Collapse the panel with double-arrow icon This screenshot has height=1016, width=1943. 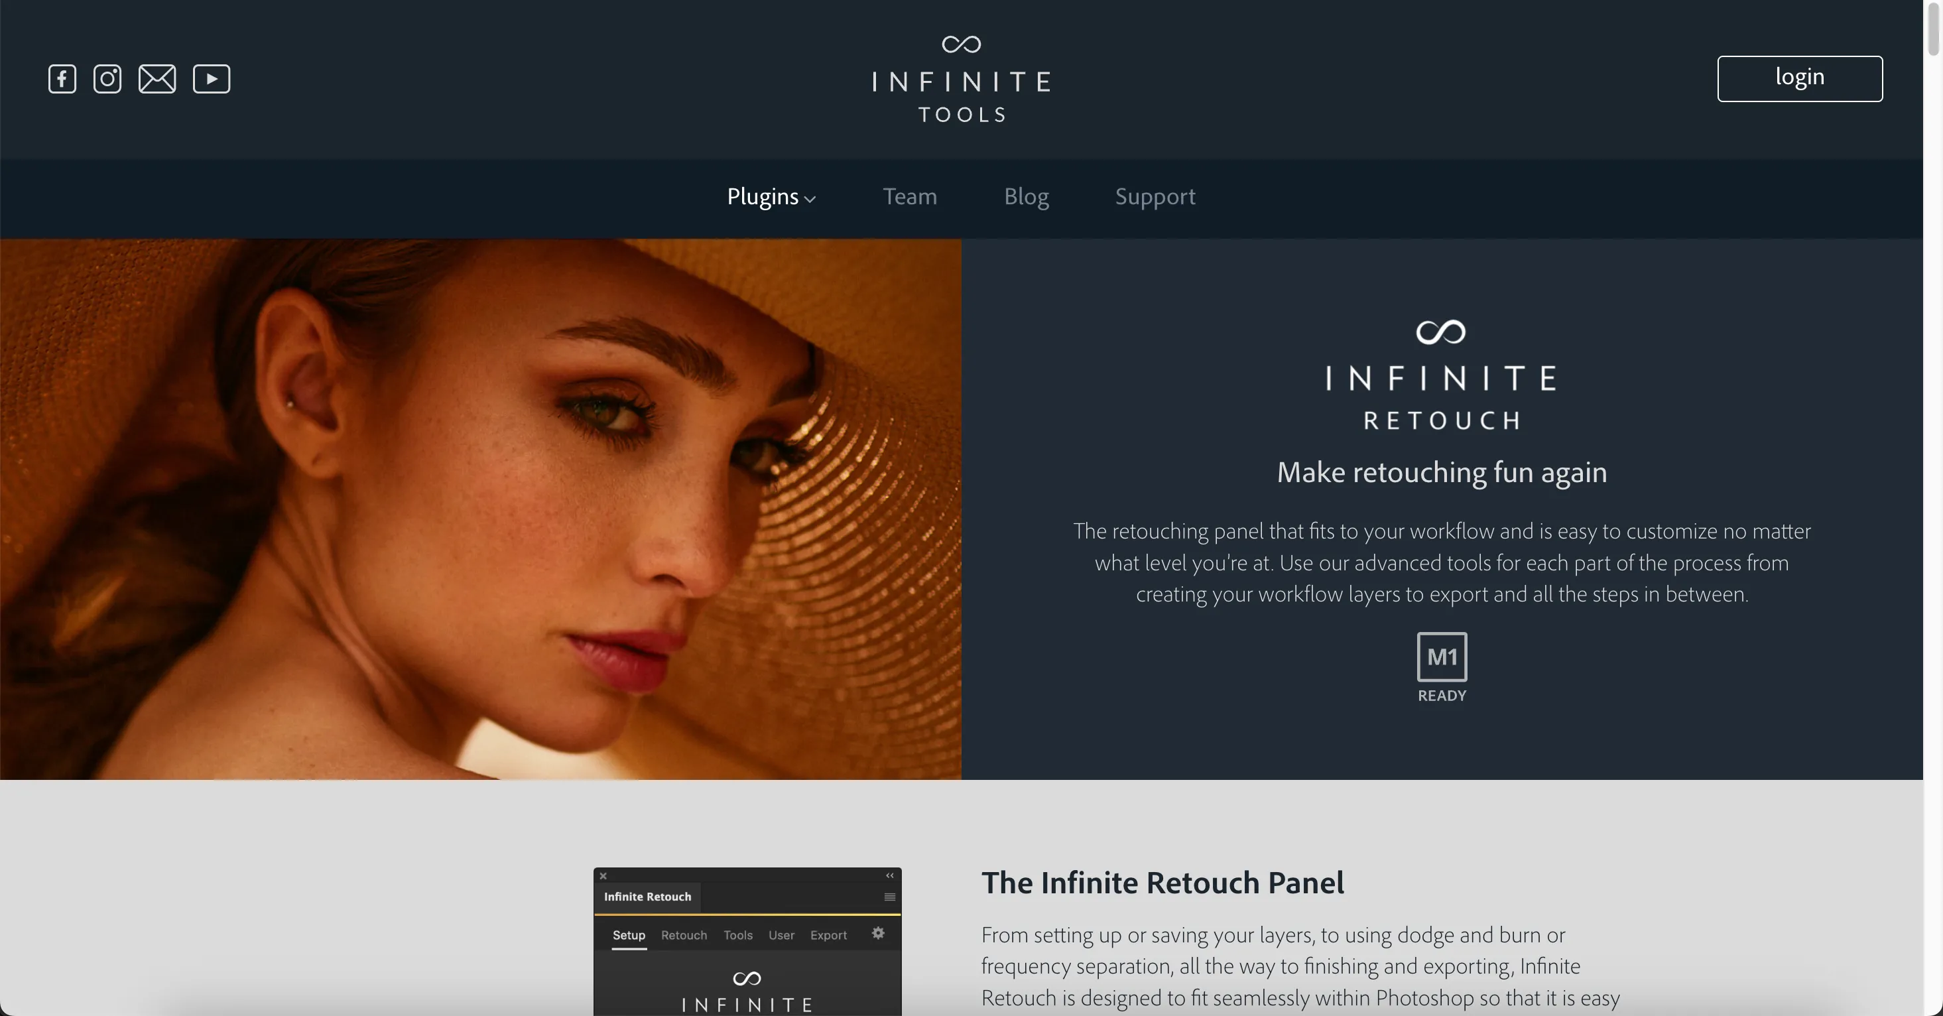click(x=889, y=875)
